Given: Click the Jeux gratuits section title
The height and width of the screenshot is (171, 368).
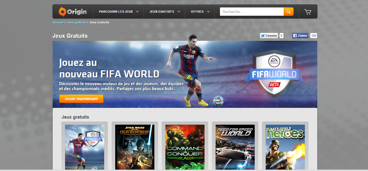Looking at the screenshot, I should (x=75, y=117).
